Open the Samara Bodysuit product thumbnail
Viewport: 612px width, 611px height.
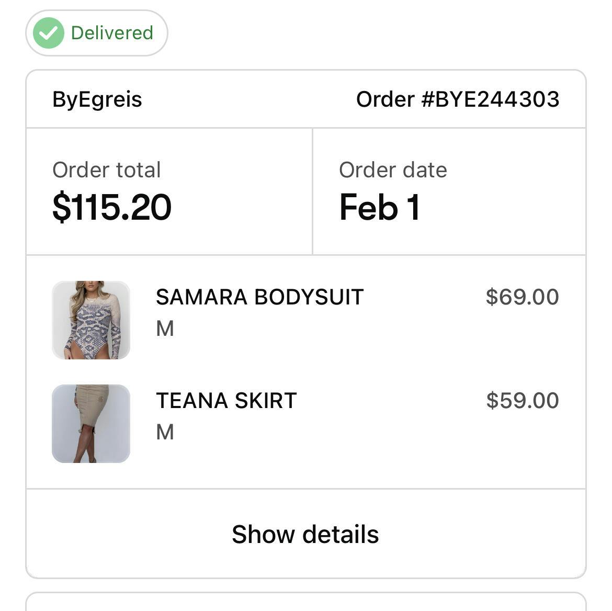coord(91,320)
